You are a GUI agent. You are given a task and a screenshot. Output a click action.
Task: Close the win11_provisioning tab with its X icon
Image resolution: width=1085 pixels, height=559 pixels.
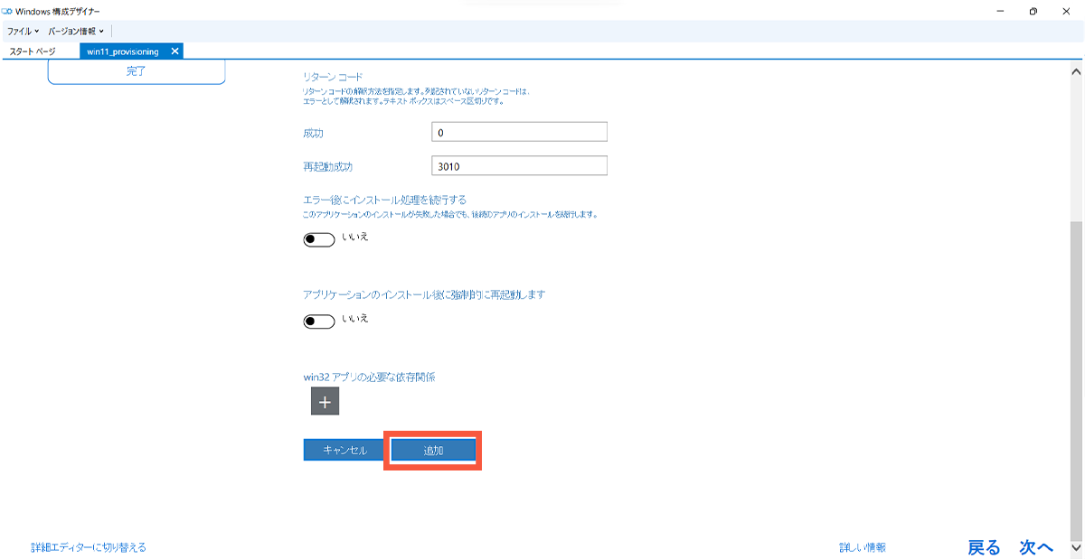click(175, 51)
